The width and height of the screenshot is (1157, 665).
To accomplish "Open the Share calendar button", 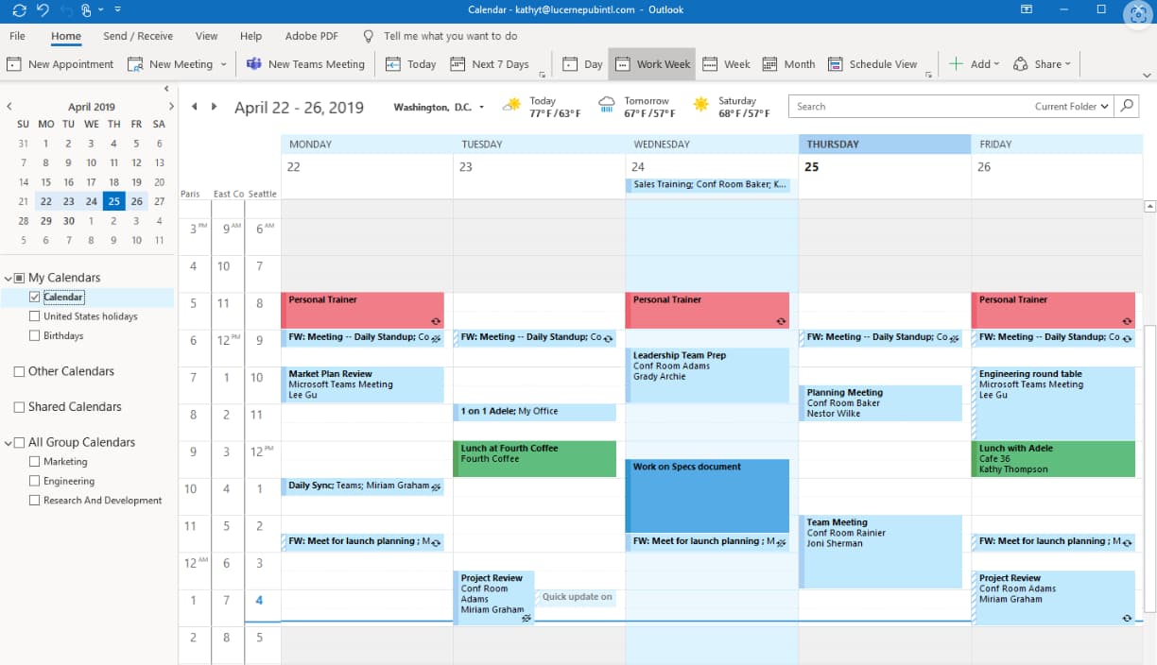I will [x=1041, y=64].
